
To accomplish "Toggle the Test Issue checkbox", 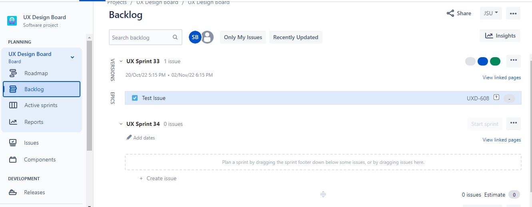I will 135,98.
